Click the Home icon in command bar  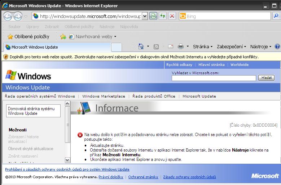tap(141, 46)
